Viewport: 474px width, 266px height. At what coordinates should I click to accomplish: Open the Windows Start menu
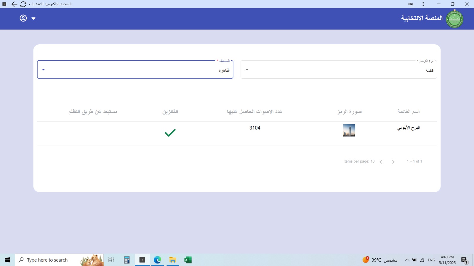[7, 260]
